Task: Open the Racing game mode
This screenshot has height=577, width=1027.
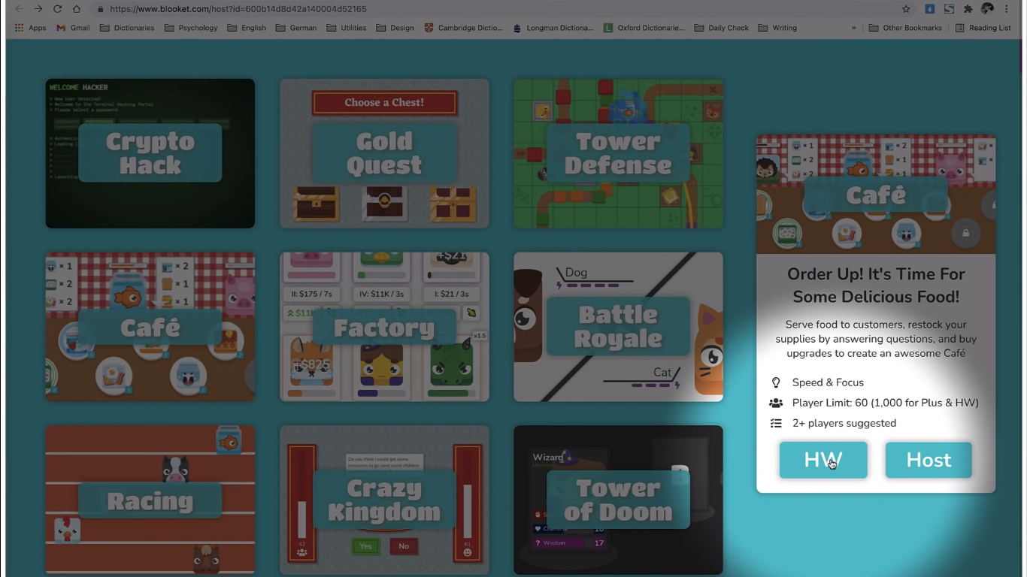Action: 150,500
